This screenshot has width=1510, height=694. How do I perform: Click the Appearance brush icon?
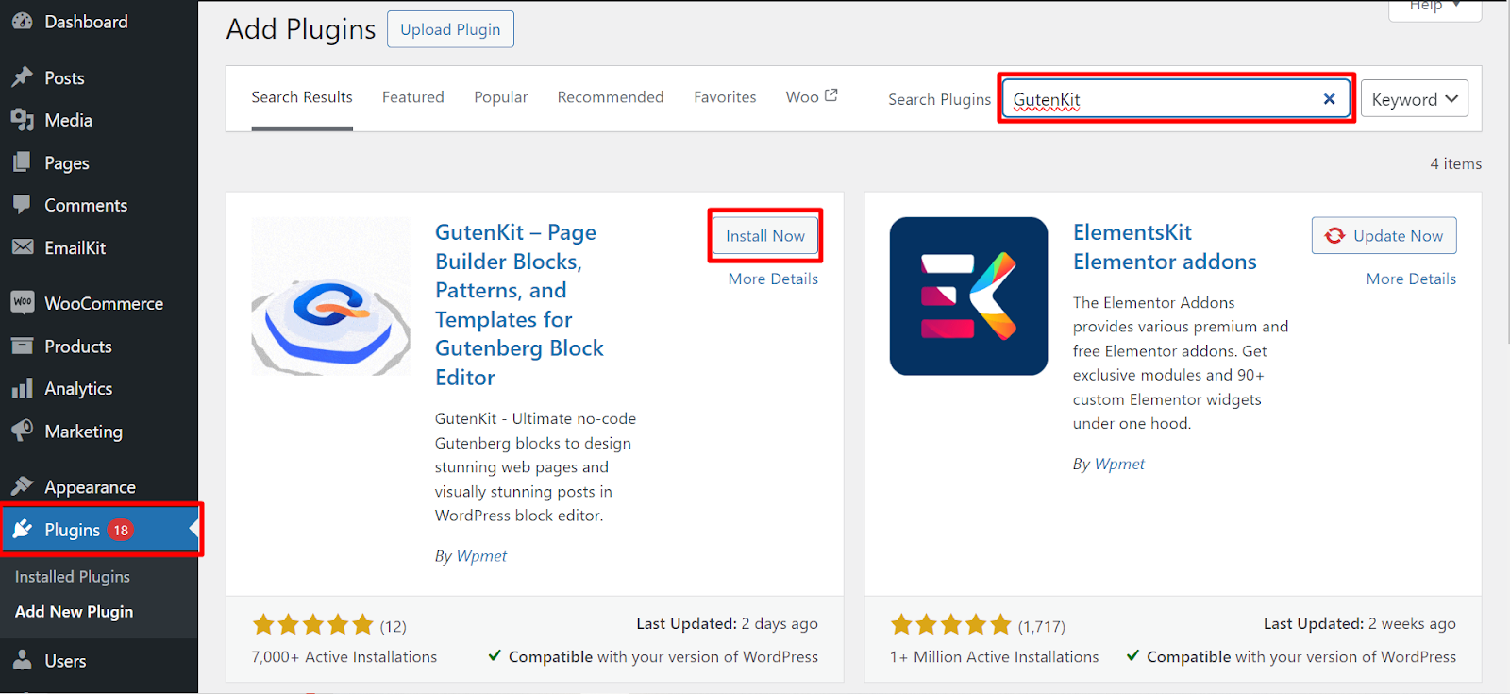pyautogui.click(x=23, y=486)
